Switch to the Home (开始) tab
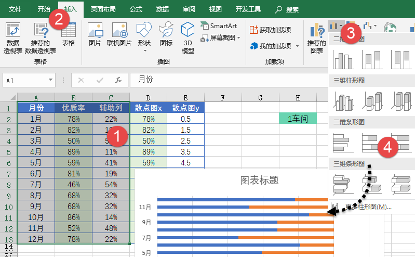415x257 pixels. [x=44, y=9]
